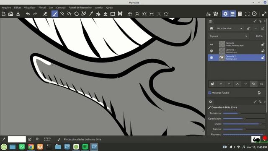268x151 pixels.
Task: Select the Zoom View tool
Action: click(x=137, y=14)
